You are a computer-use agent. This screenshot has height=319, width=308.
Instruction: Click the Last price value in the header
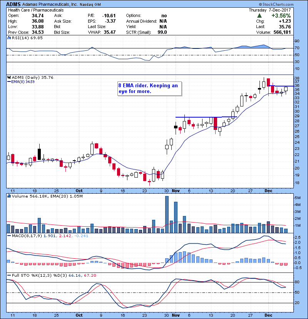click(285, 27)
